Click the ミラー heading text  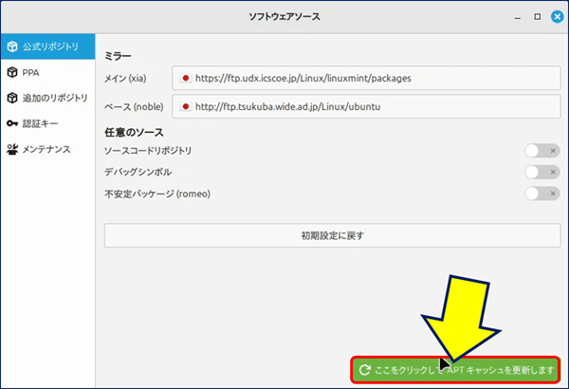point(118,56)
